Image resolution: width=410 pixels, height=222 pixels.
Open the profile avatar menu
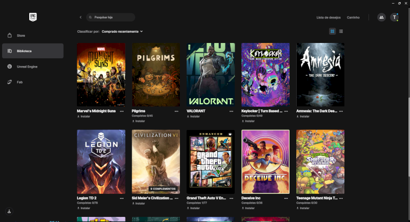pos(394,17)
